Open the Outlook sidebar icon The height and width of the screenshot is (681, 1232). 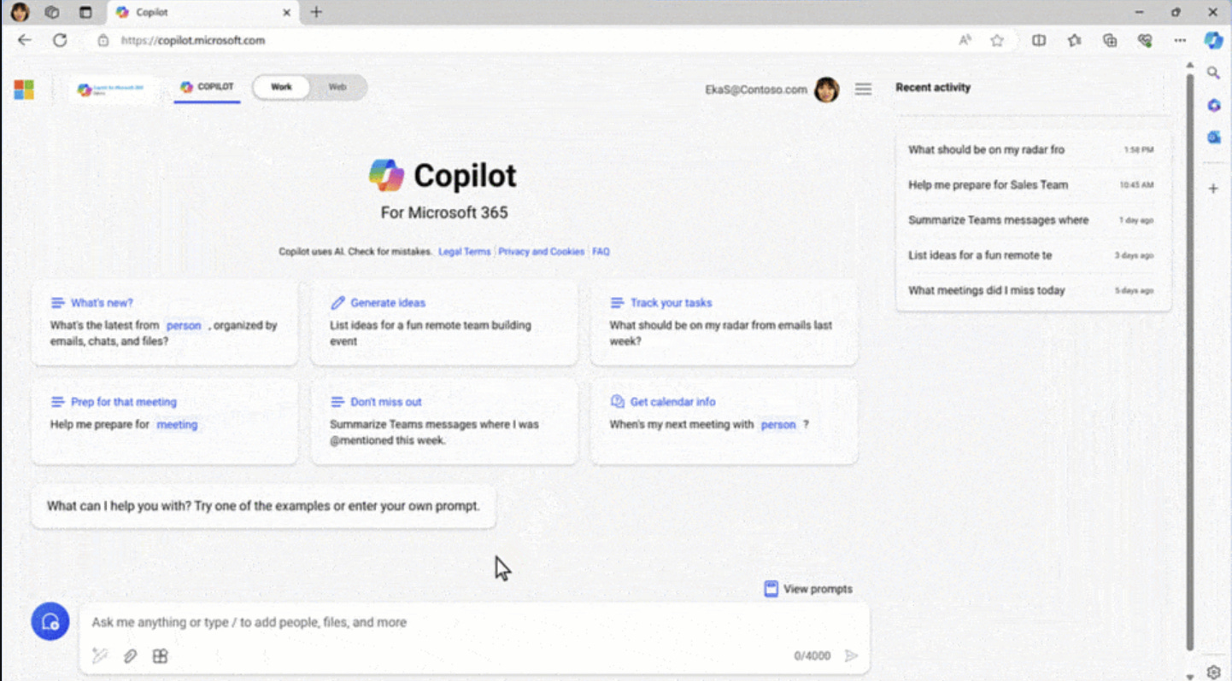click(1214, 137)
